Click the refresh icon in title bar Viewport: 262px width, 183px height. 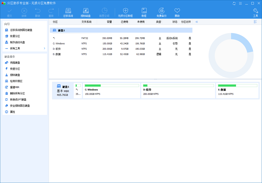[234, 3]
